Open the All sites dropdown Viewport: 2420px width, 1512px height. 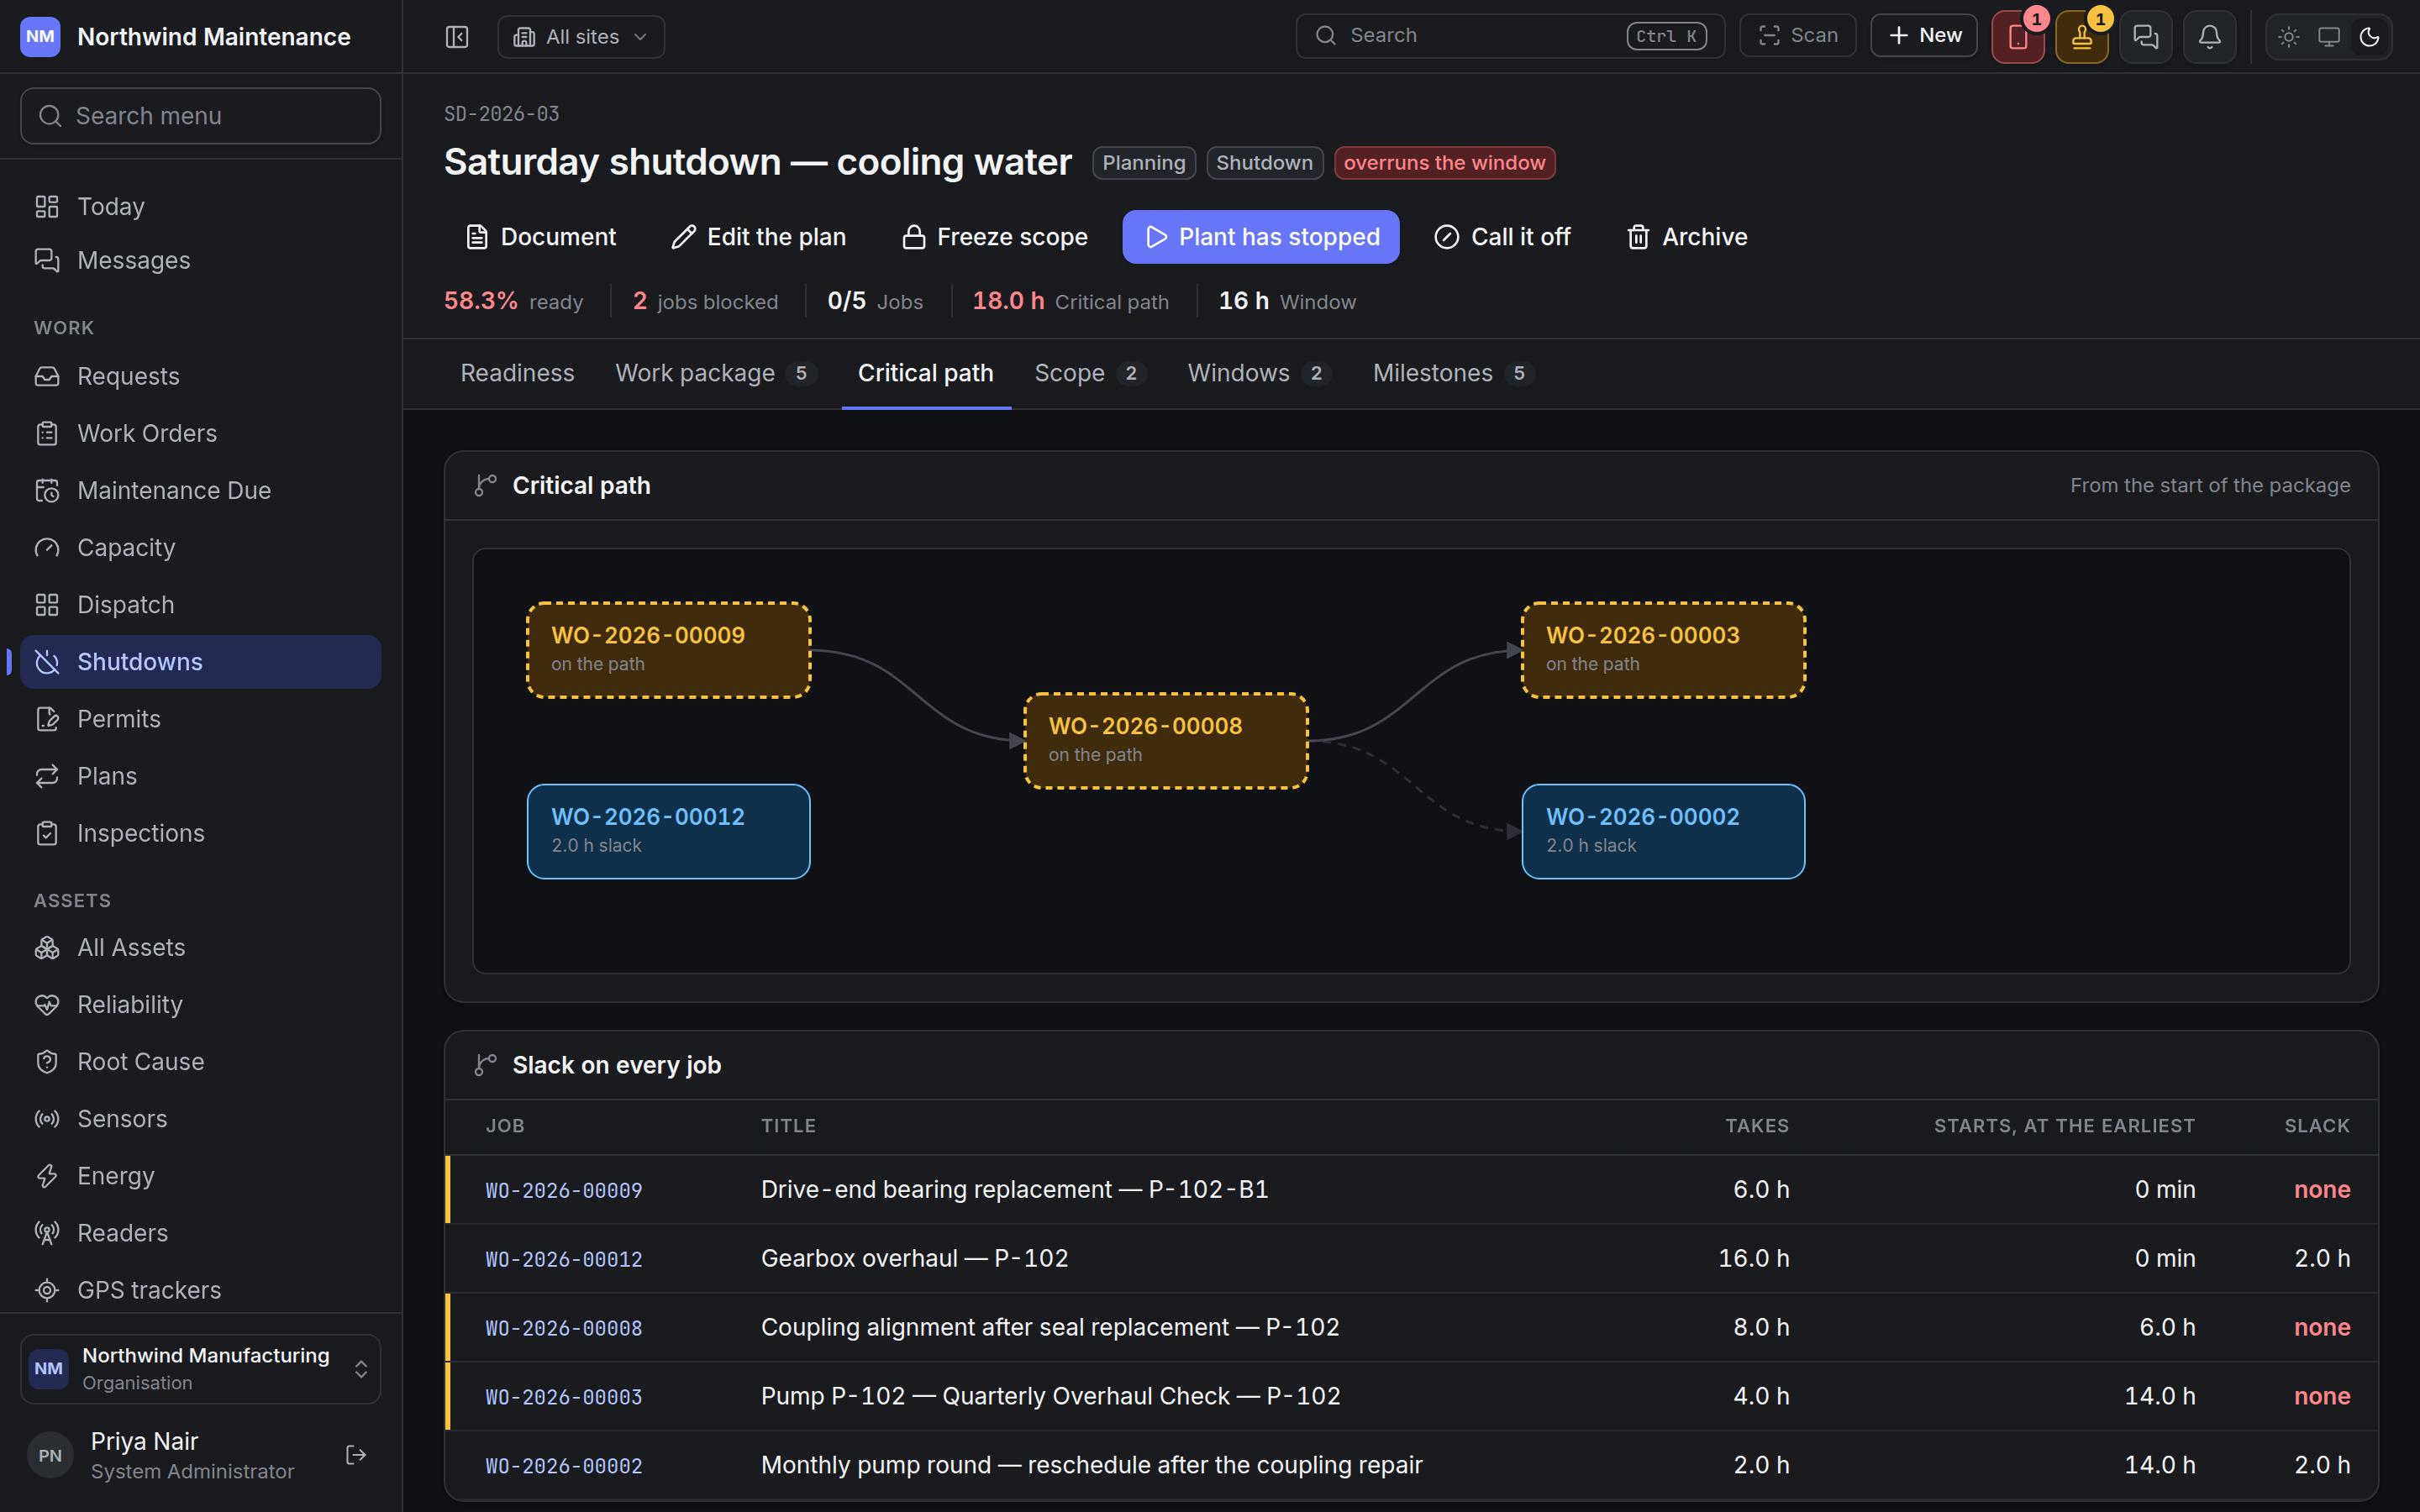coord(581,37)
